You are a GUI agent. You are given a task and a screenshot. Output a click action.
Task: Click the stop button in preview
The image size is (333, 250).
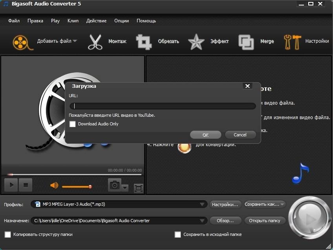coord(26,185)
